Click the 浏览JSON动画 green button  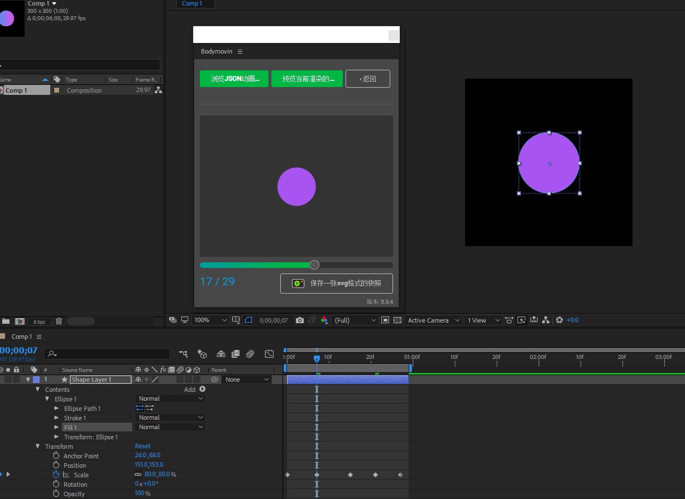[x=233, y=78]
